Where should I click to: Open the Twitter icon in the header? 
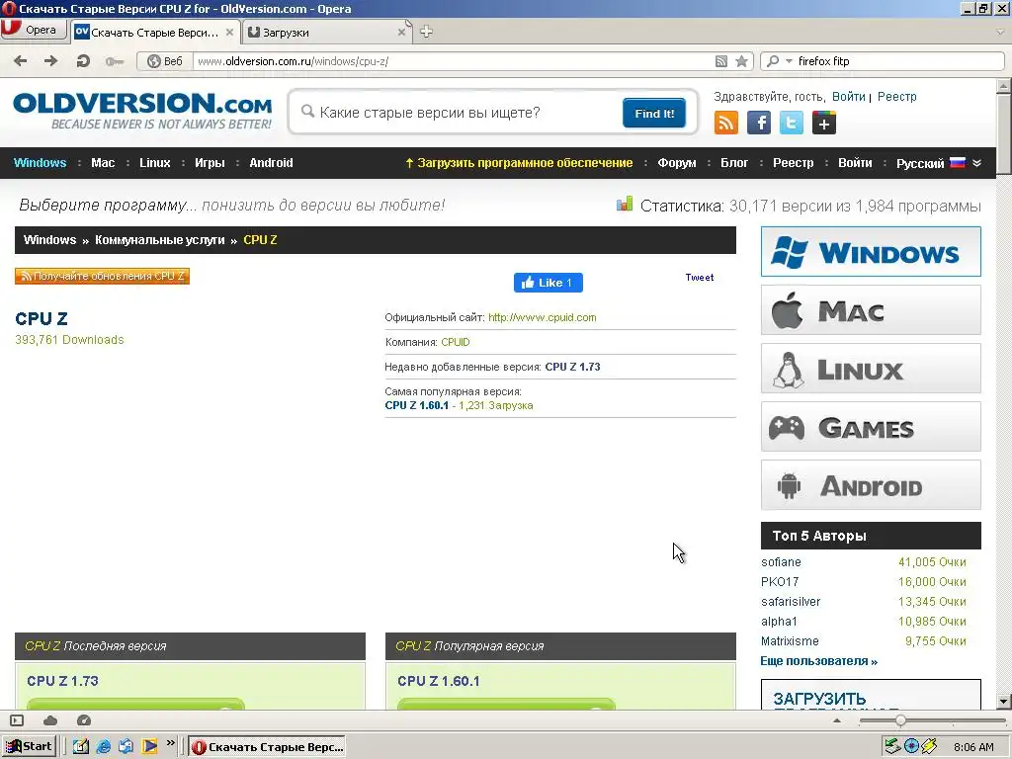click(792, 123)
